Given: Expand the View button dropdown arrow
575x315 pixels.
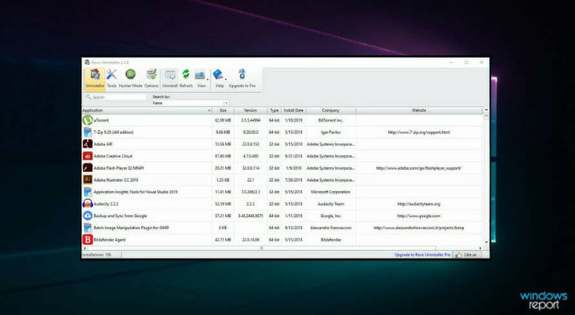Looking at the screenshot, I should (x=207, y=80).
